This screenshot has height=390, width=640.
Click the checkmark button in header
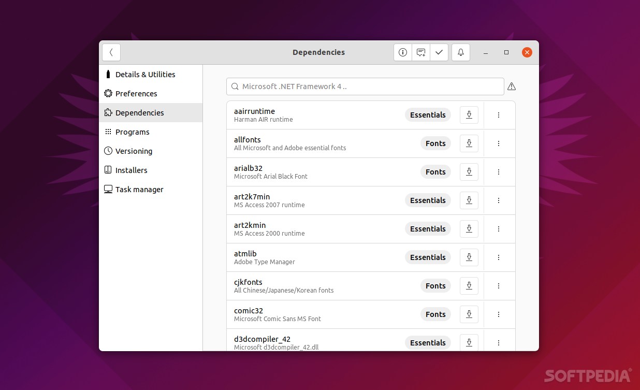[x=439, y=52]
